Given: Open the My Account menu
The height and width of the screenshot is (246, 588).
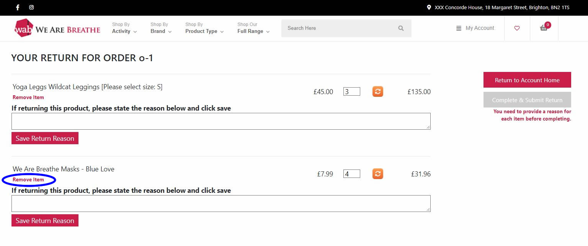Looking at the screenshot, I should 475,28.
